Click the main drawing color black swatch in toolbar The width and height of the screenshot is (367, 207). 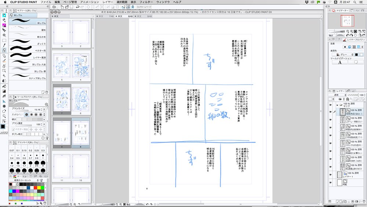click(x=3, y=126)
